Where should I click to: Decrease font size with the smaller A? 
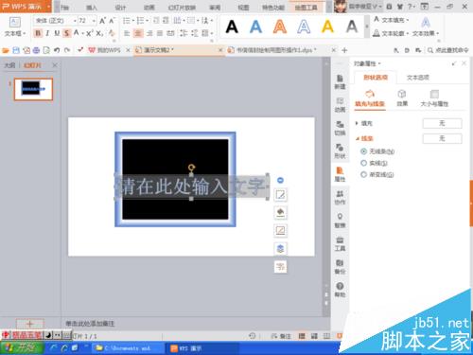click(x=112, y=21)
